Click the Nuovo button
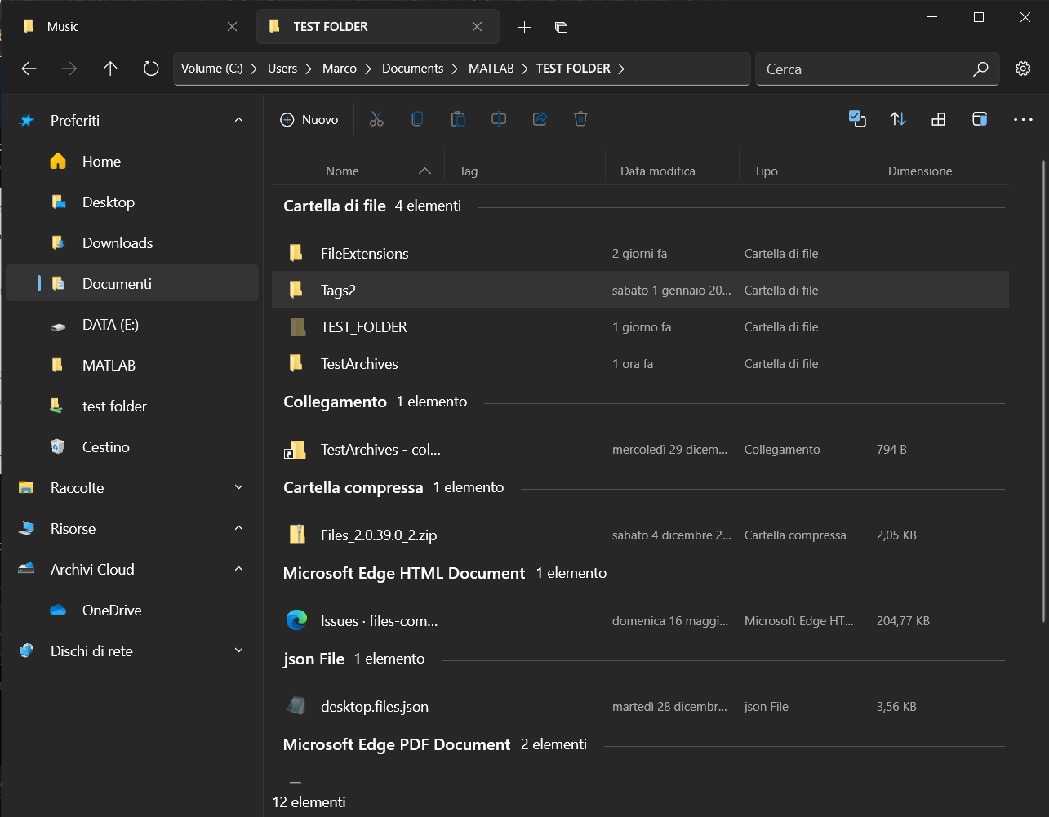The height and width of the screenshot is (817, 1049). click(x=309, y=119)
